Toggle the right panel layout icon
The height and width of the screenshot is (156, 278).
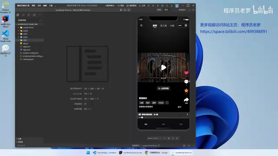pos(129,10)
